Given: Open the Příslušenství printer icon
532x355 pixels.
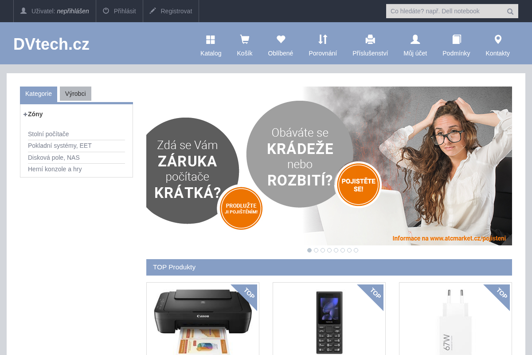Looking at the screenshot, I should point(370,39).
